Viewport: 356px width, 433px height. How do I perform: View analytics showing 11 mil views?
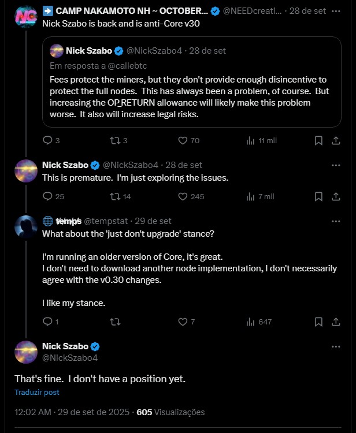[x=251, y=140]
